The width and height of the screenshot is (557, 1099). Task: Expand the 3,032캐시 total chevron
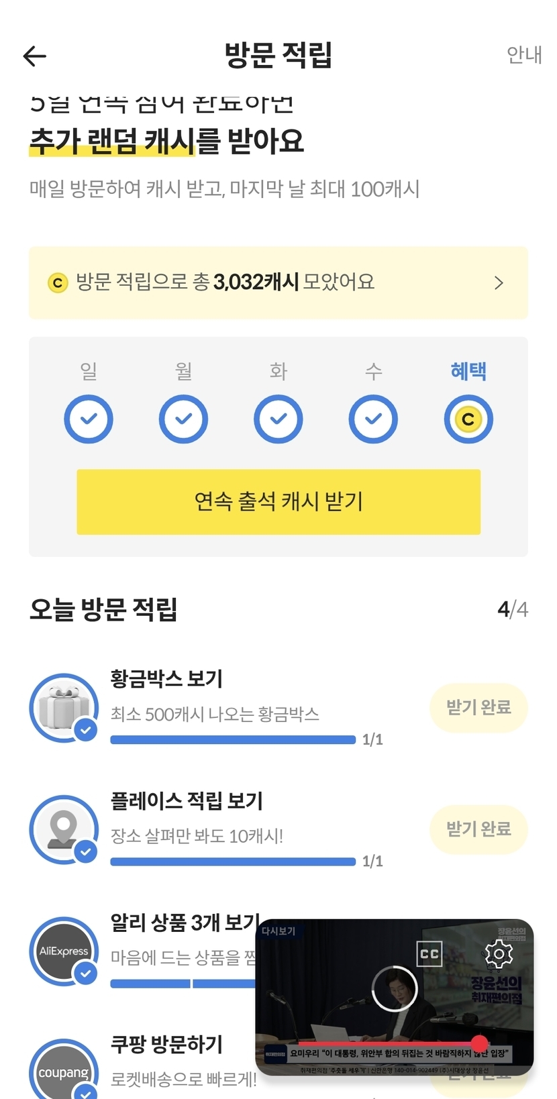pyautogui.click(x=499, y=283)
